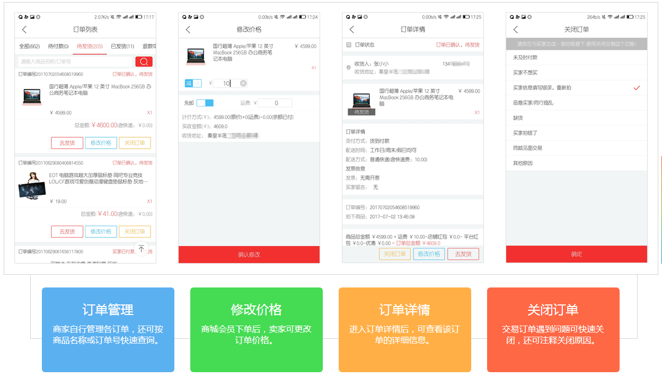
Task: Tap the scroll-to-top arrow in the order list
Action: click(142, 248)
